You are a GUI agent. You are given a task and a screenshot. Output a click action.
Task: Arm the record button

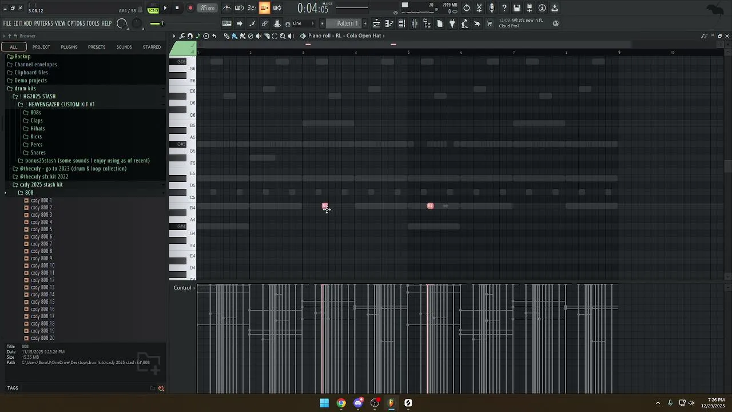click(190, 8)
